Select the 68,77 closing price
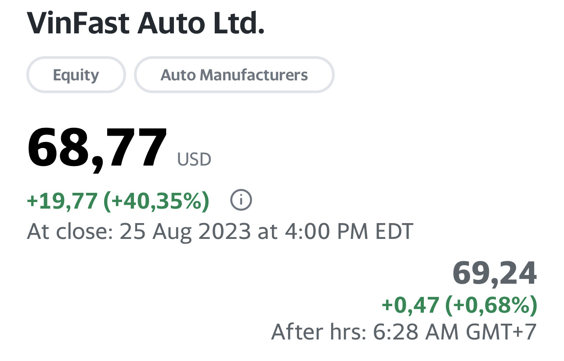564x361 pixels. tap(97, 147)
